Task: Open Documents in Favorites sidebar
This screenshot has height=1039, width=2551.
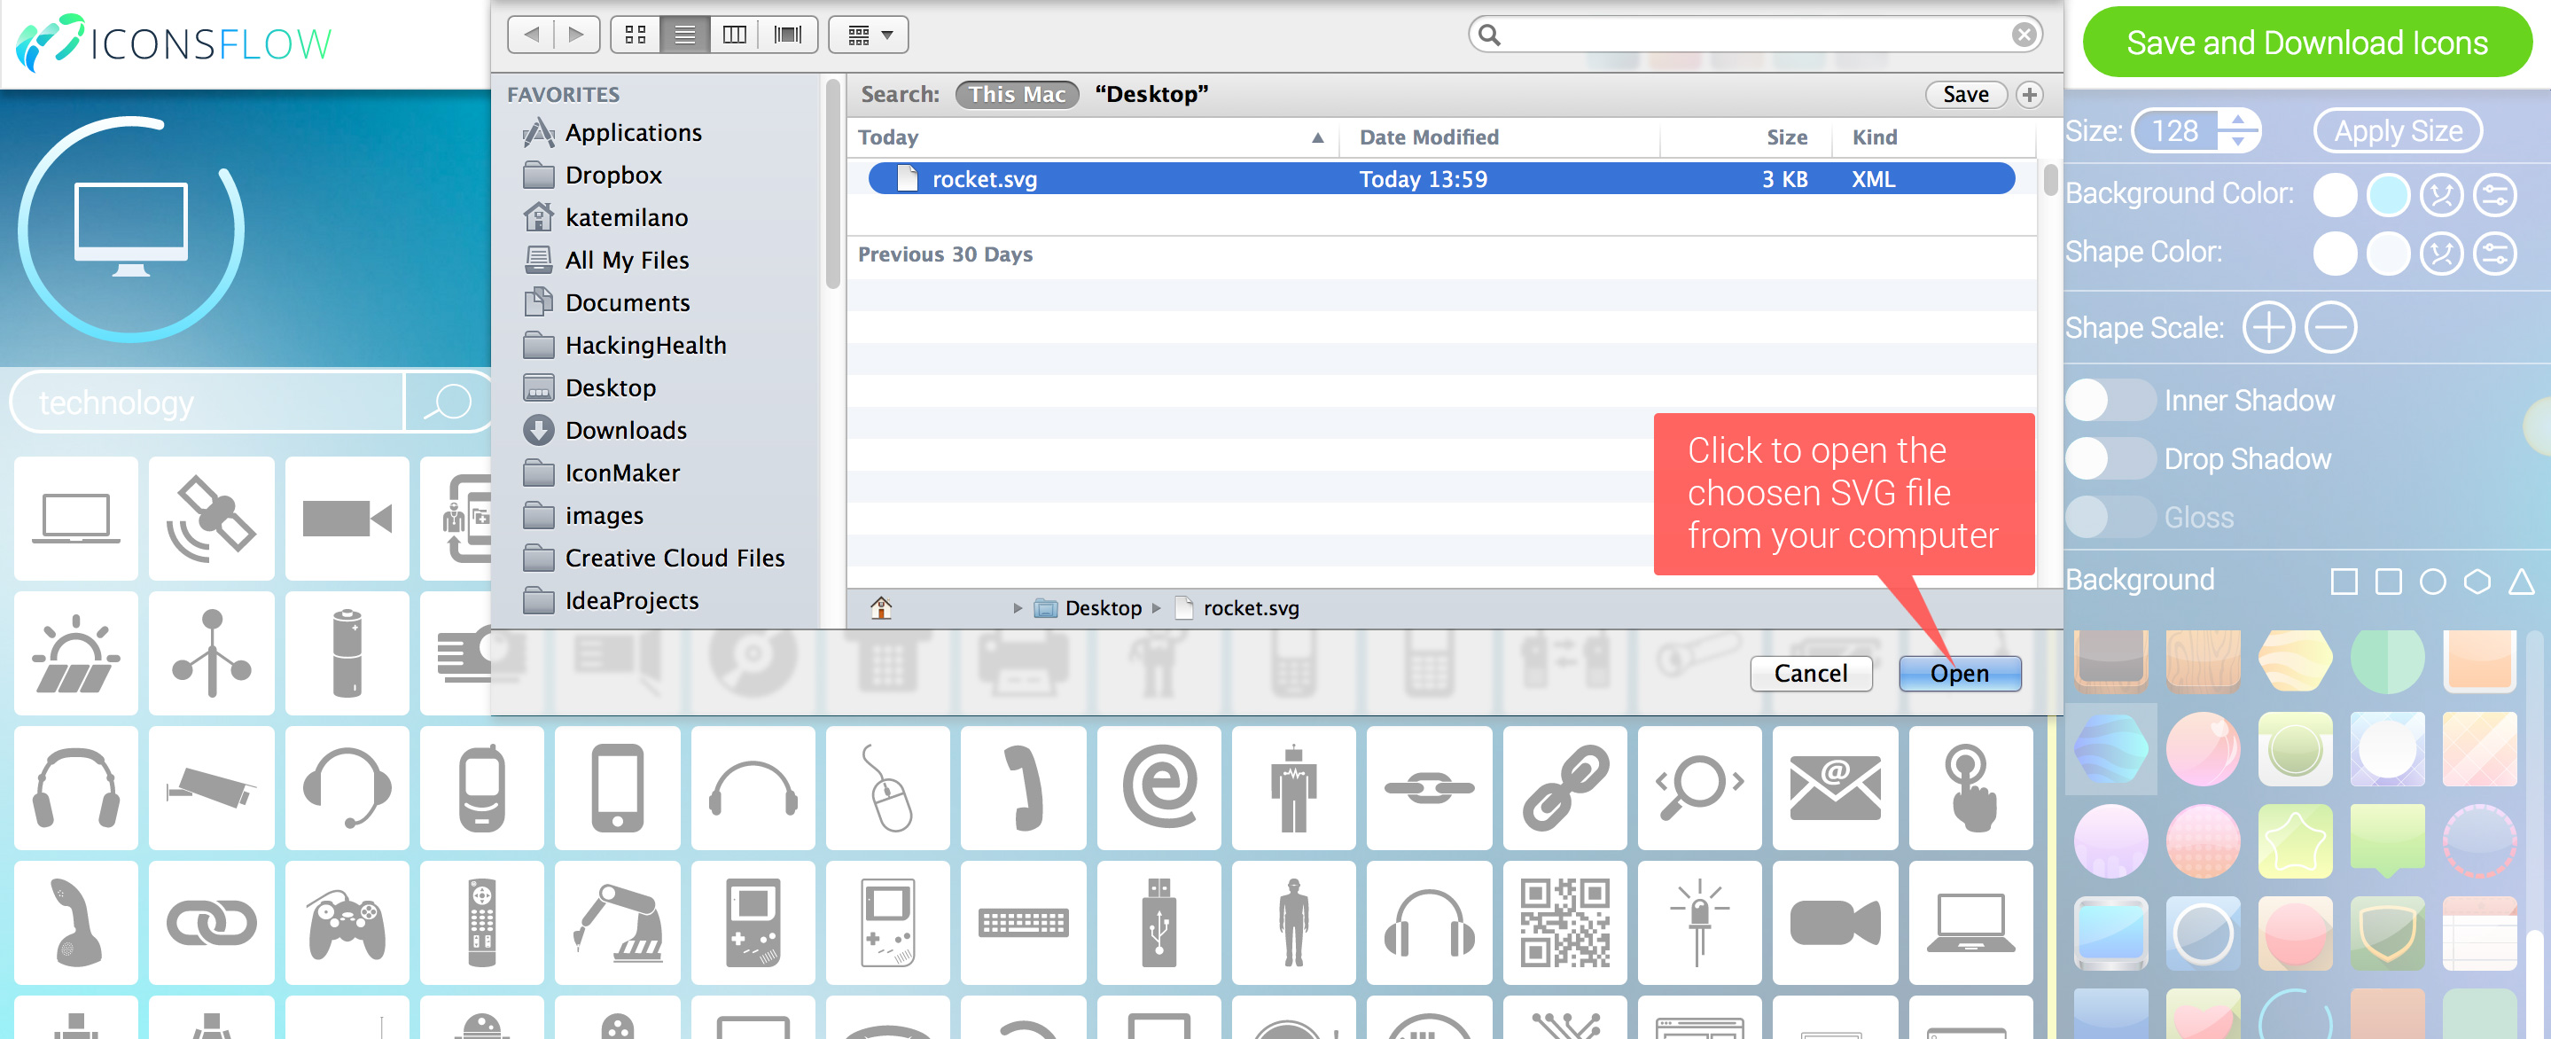Action: coord(627,302)
